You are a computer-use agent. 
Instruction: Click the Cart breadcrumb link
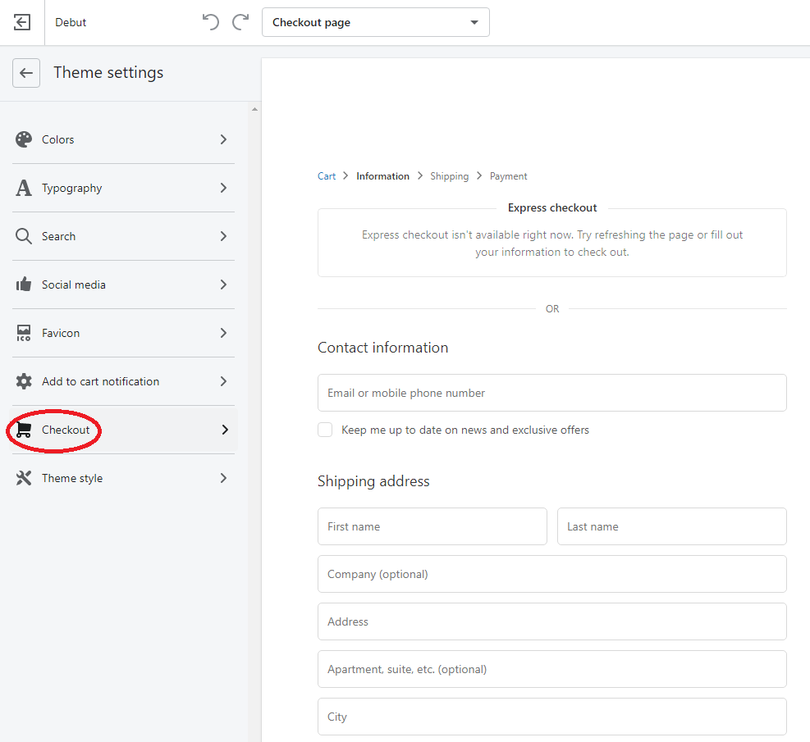[x=327, y=176]
